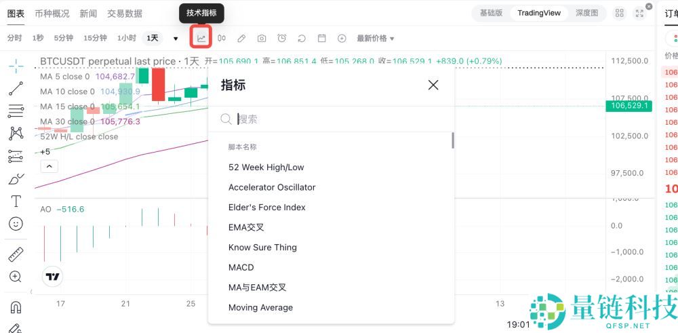Open the calendar date icon
Image resolution: width=678 pixels, height=333 pixels.
[x=321, y=38]
